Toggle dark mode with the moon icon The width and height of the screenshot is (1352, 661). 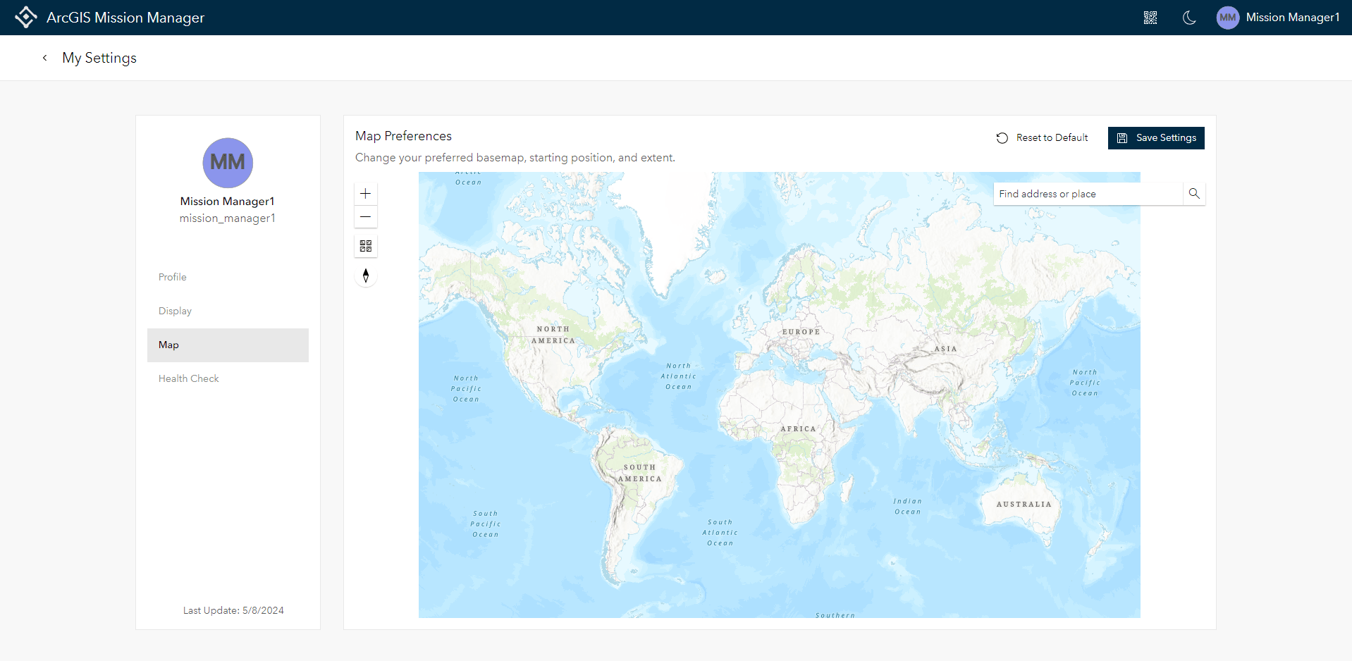coord(1188,18)
